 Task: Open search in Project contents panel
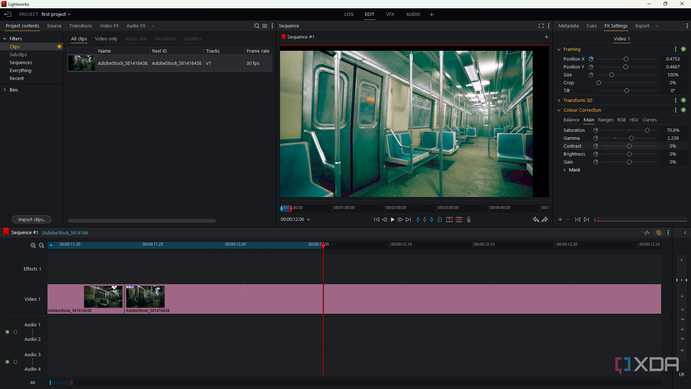(x=257, y=26)
